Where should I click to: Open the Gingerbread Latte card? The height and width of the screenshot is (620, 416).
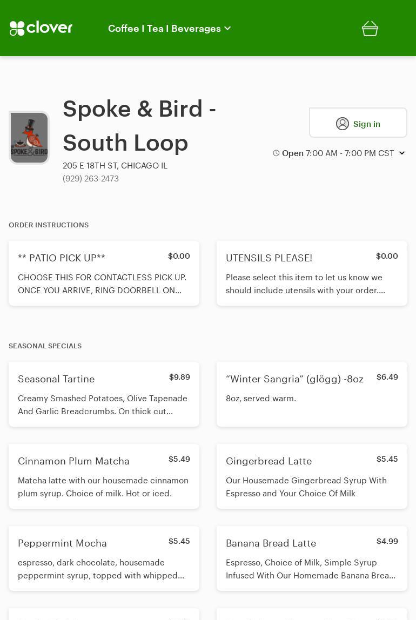312,476
